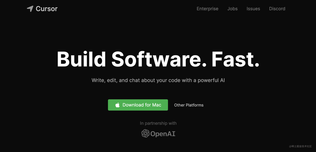The image size is (316, 152).
Task: Click the word "Mac" on the download button
Action: coord(157,105)
